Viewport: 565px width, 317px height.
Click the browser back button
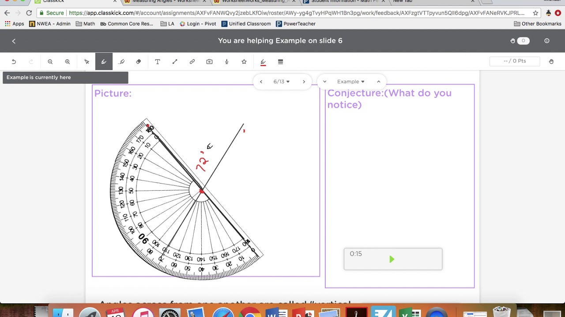tap(7, 13)
